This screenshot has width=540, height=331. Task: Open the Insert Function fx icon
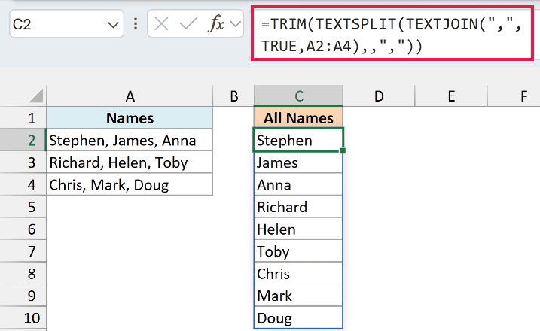point(216,24)
